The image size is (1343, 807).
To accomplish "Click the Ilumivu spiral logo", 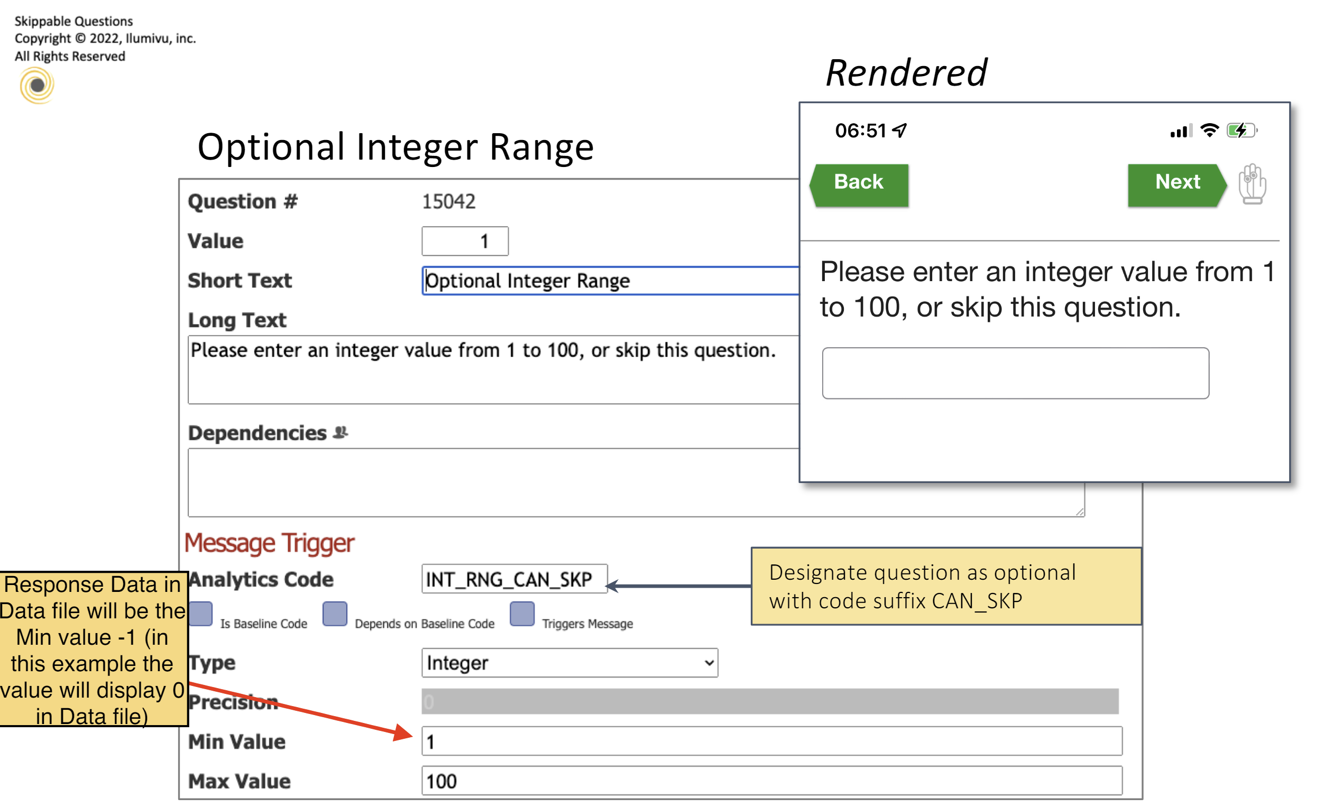I will click(x=36, y=86).
